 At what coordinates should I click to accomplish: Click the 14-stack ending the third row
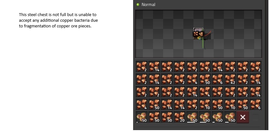[x=255, y=92]
